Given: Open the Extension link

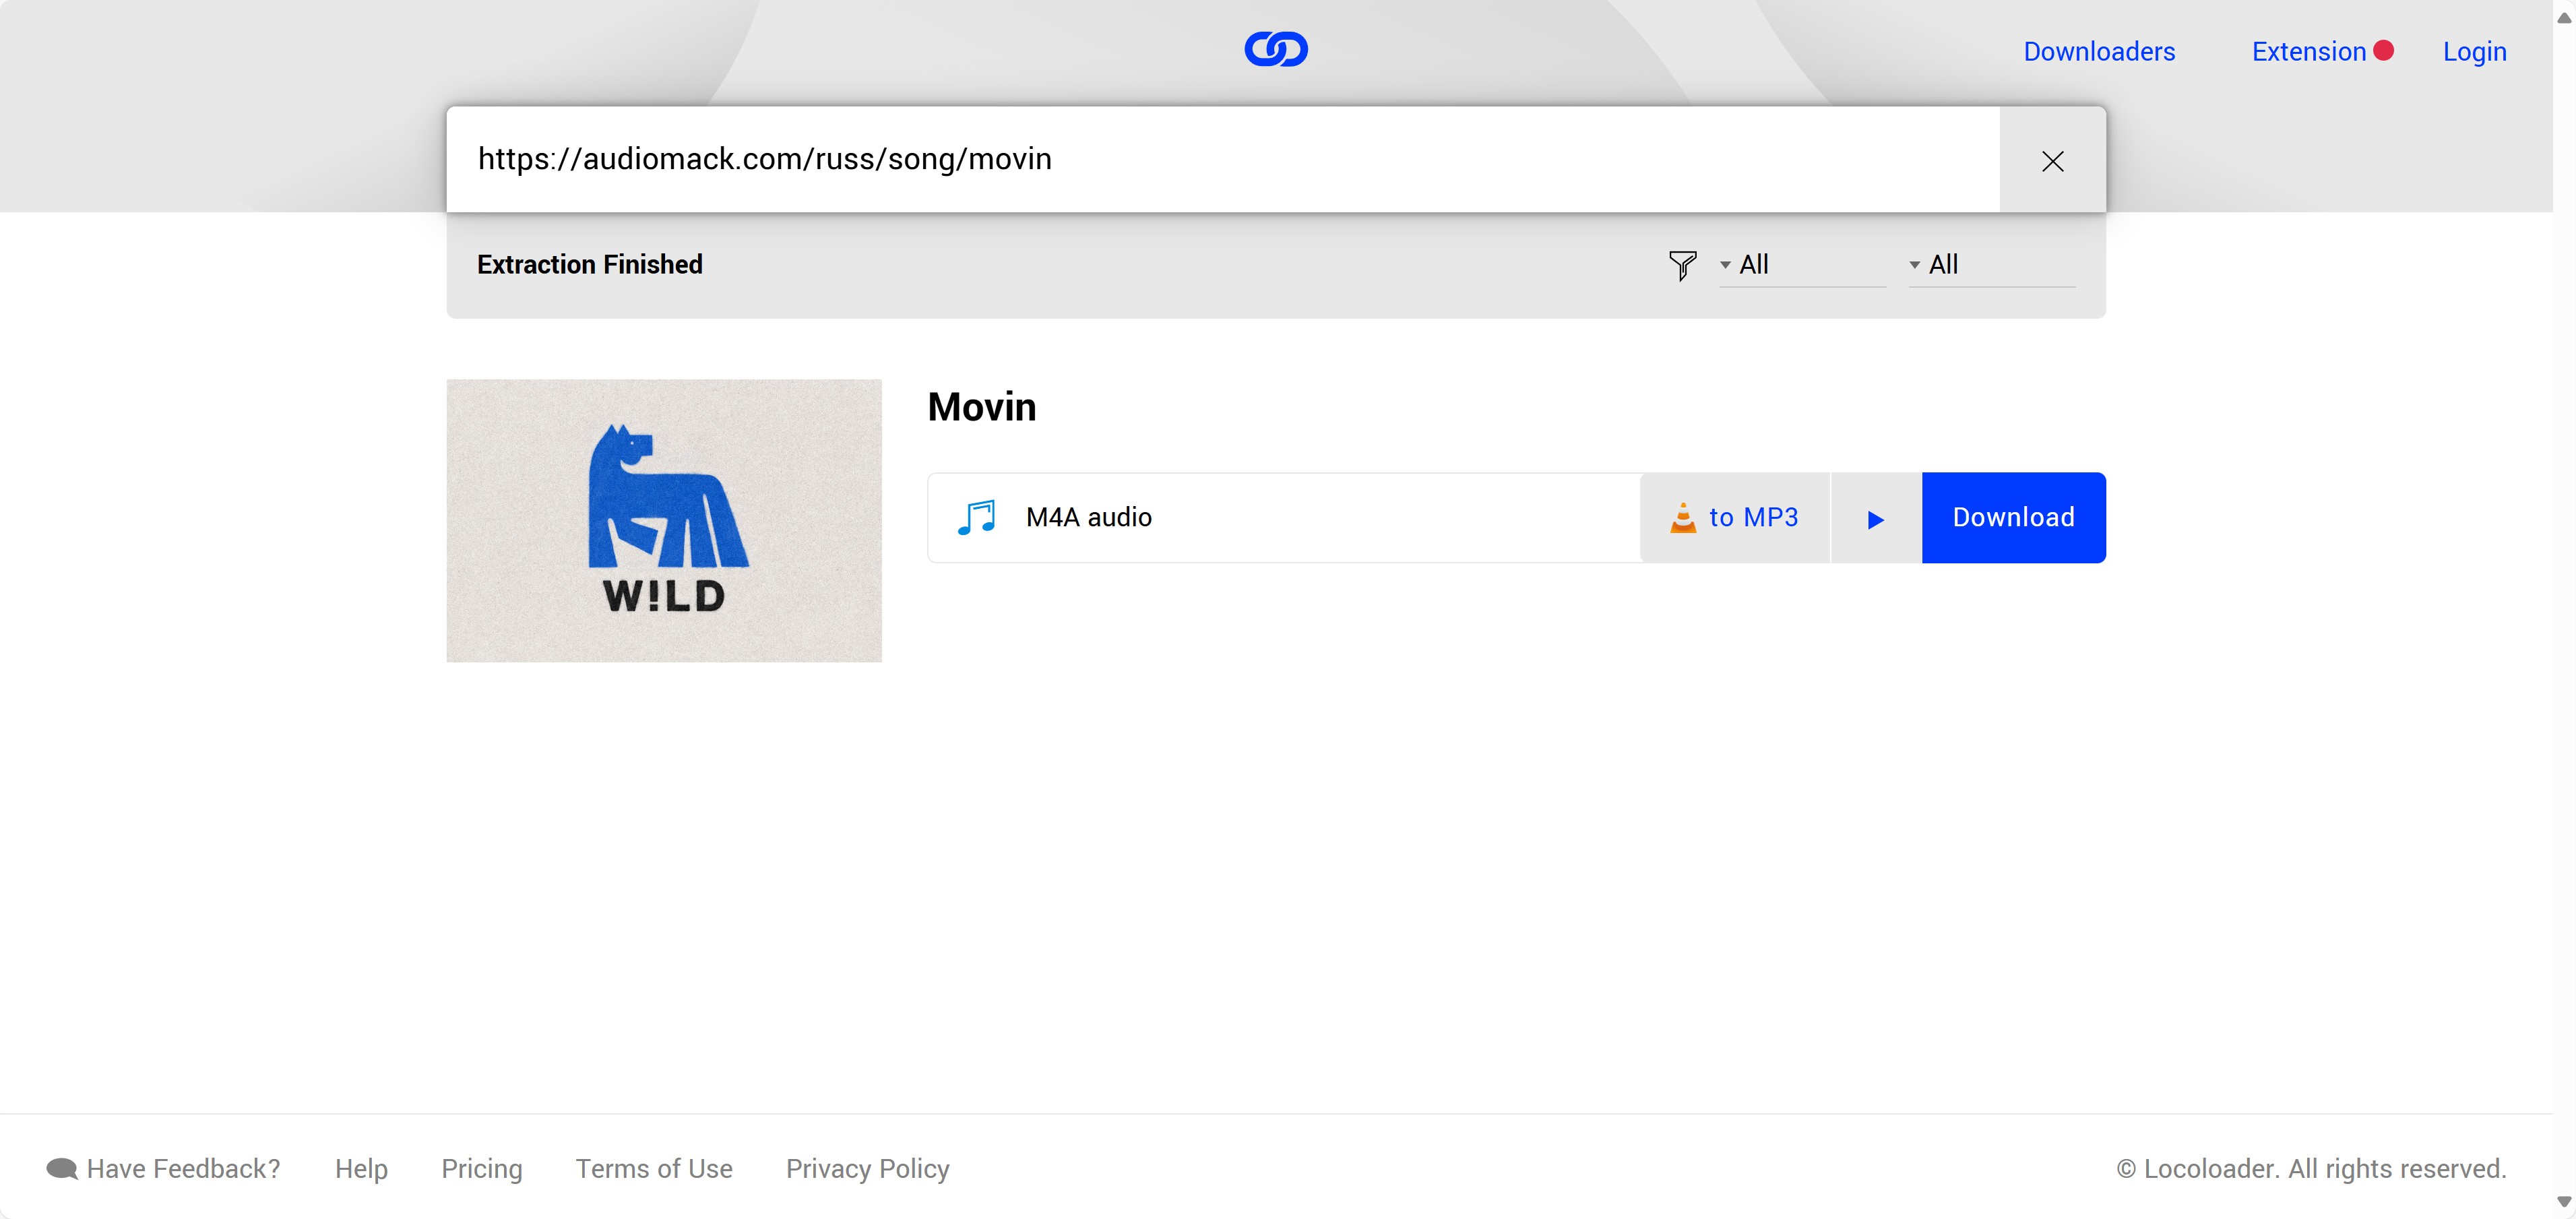Looking at the screenshot, I should [x=2308, y=51].
